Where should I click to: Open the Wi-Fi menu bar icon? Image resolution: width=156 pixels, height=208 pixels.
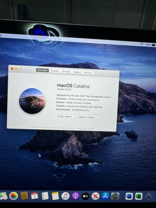point(141,44)
